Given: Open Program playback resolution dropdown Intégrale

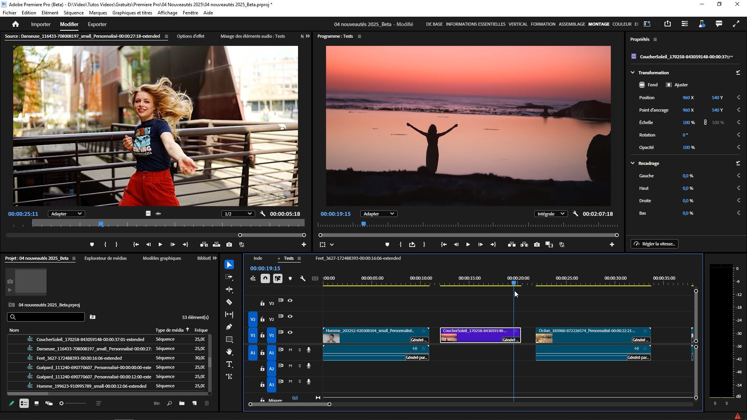Looking at the screenshot, I should pos(550,214).
